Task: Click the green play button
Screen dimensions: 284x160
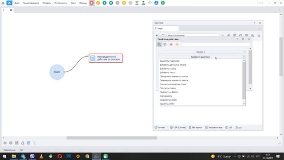Action: pyautogui.click(x=105, y=3)
